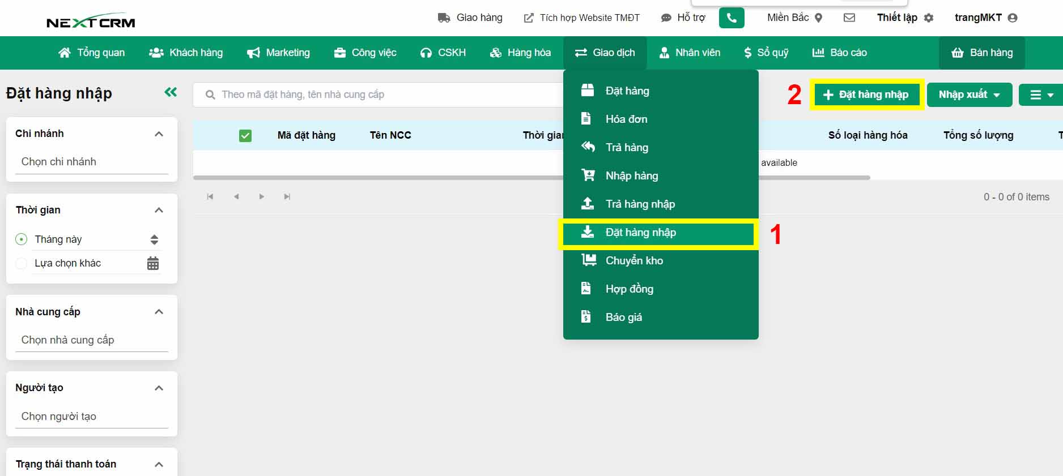The width and height of the screenshot is (1063, 476).
Task: Open the mail envelope icon
Action: (849, 18)
